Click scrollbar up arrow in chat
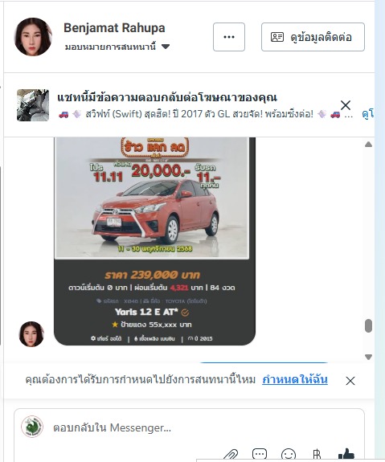 pos(368,145)
